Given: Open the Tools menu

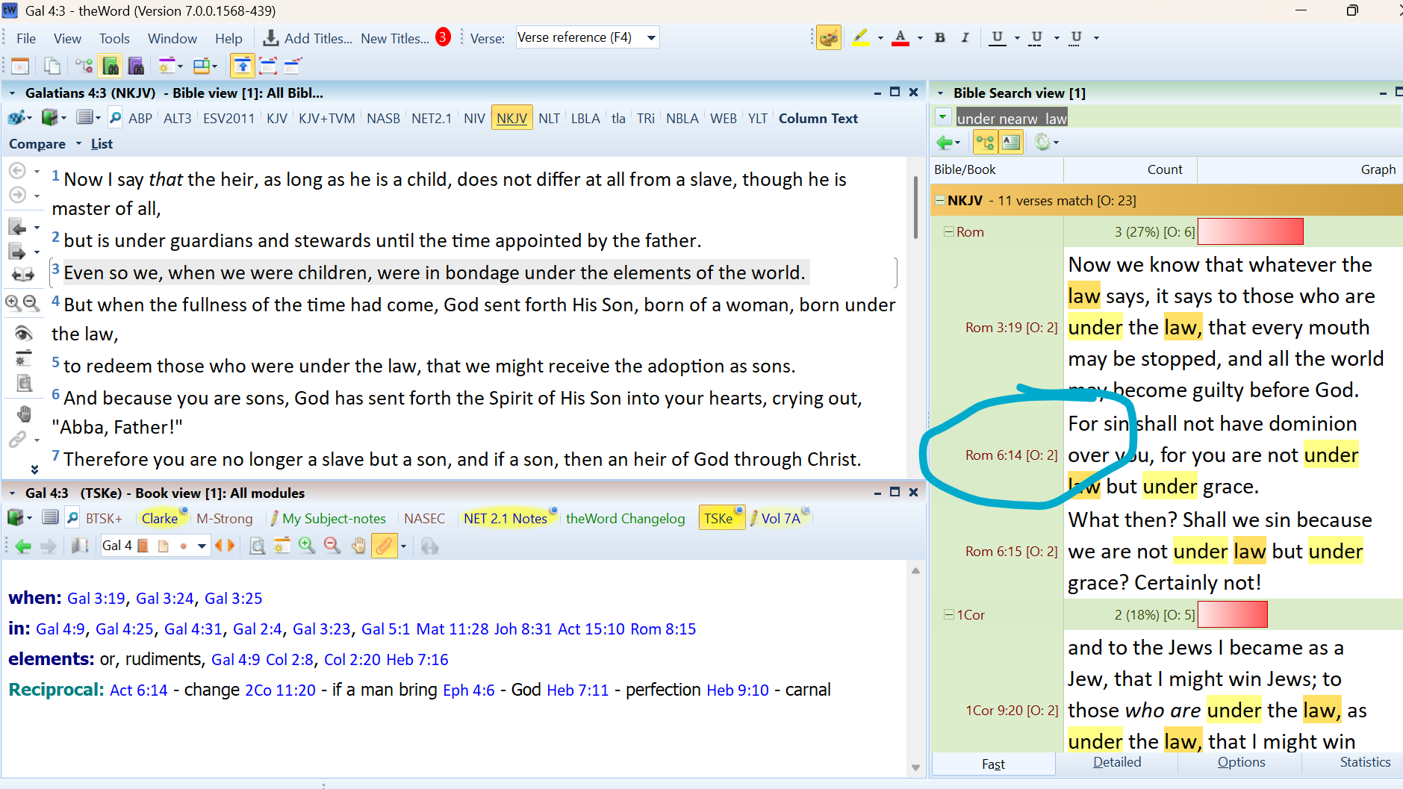Looking at the screenshot, I should pyautogui.click(x=114, y=38).
